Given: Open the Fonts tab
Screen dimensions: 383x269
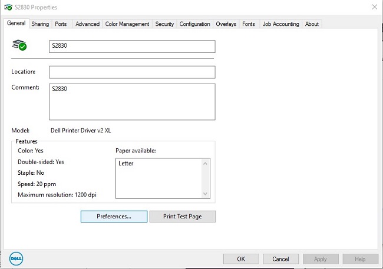Looking at the screenshot, I should 249,24.
